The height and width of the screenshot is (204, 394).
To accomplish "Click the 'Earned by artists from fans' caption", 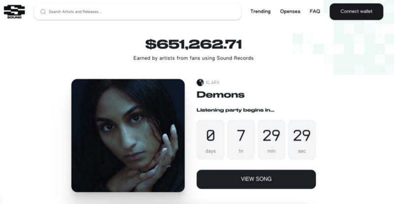I will coord(194,58).
